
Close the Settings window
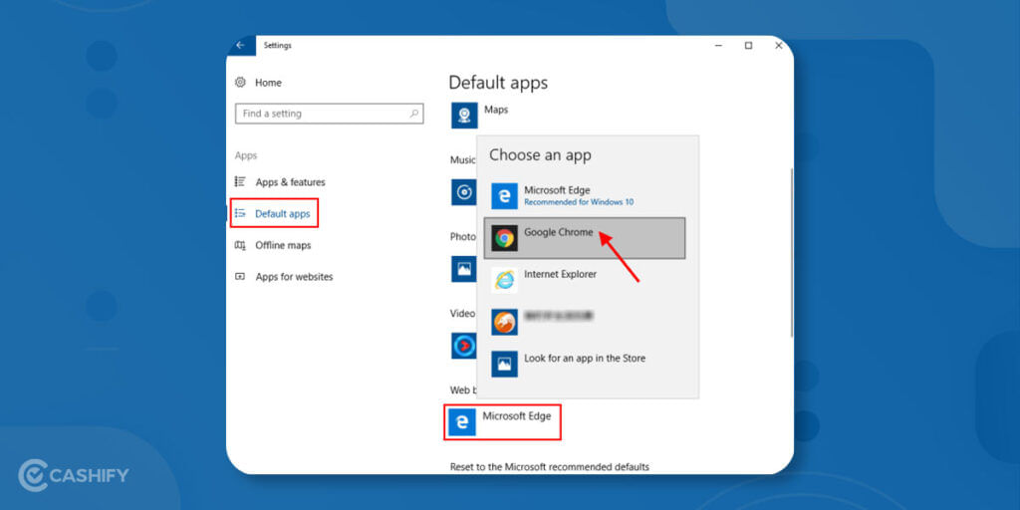point(778,46)
